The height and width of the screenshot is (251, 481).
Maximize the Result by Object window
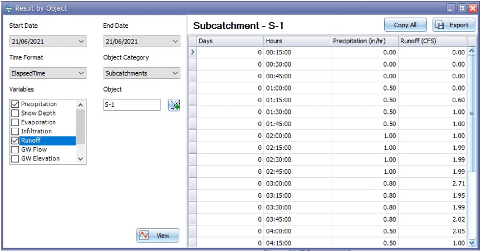pyautogui.click(x=462, y=8)
